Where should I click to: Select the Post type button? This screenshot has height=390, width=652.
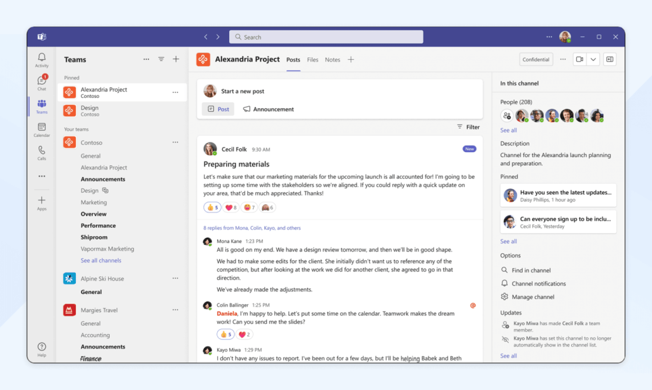[218, 109]
